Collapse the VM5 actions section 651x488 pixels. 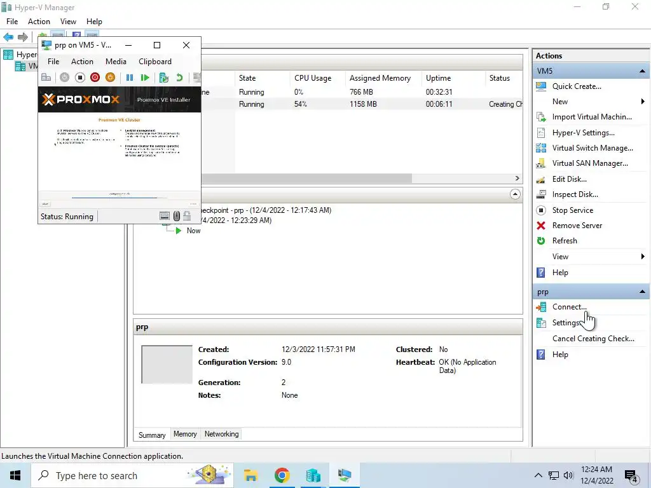[642, 71]
